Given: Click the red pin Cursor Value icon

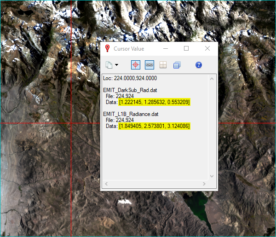Looking at the screenshot, I should [107, 48].
